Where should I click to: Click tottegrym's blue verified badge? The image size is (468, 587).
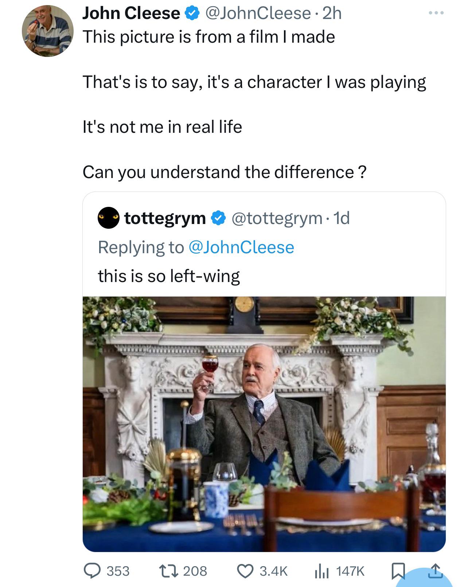click(x=218, y=218)
